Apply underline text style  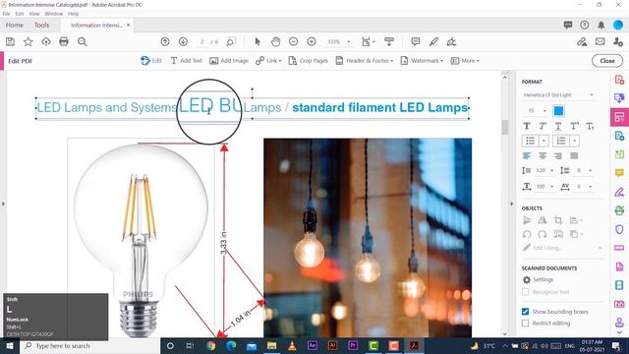click(x=558, y=126)
